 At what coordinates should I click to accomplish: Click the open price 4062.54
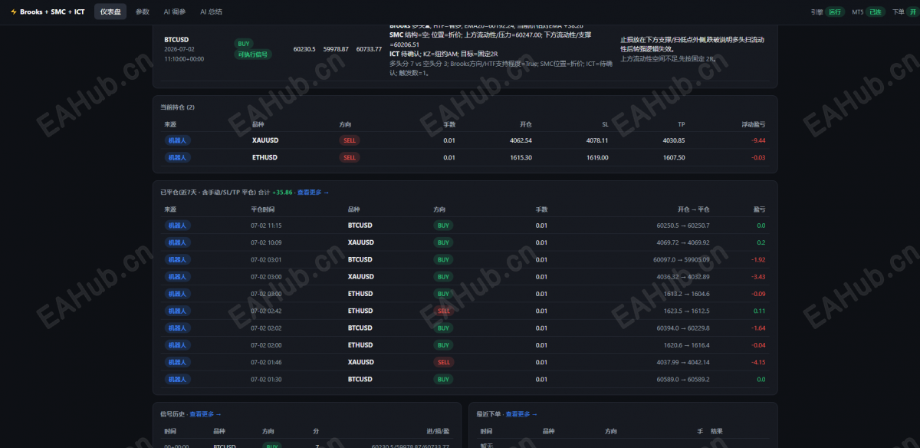click(521, 140)
